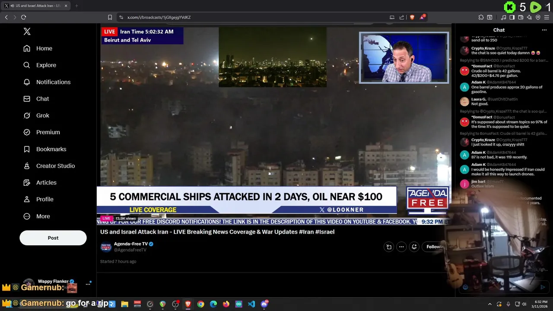This screenshot has height=311, width=553.
Task: Pop out the broadcast player icon
Action: [389, 247]
